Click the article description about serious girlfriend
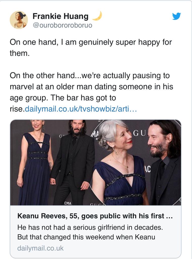This screenshot has height=259, width=192. tap(90, 232)
